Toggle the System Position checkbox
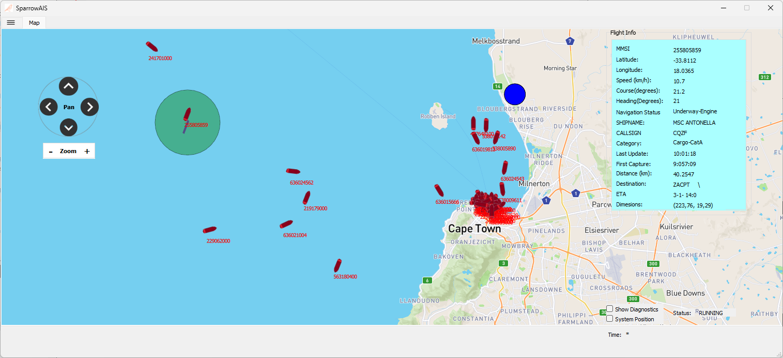Screen dimensions: 783x358 pos(610,319)
